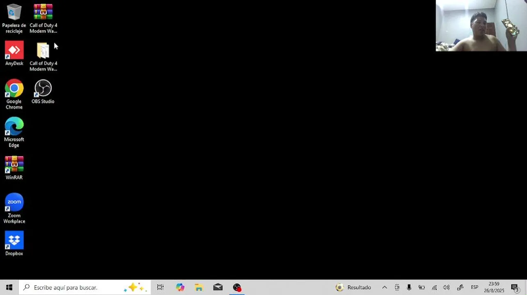Viewport: 527px width, 295px height.
Task: Select the Dropbox desktop shortcut
Action: tap(14, 244)
